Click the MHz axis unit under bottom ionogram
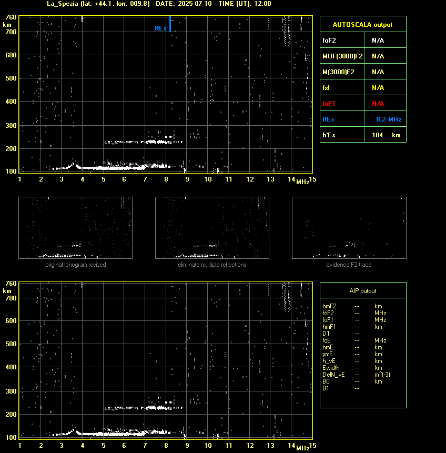Image resolution: width=446 pixels, height=453 pixels. click(303, 448)
